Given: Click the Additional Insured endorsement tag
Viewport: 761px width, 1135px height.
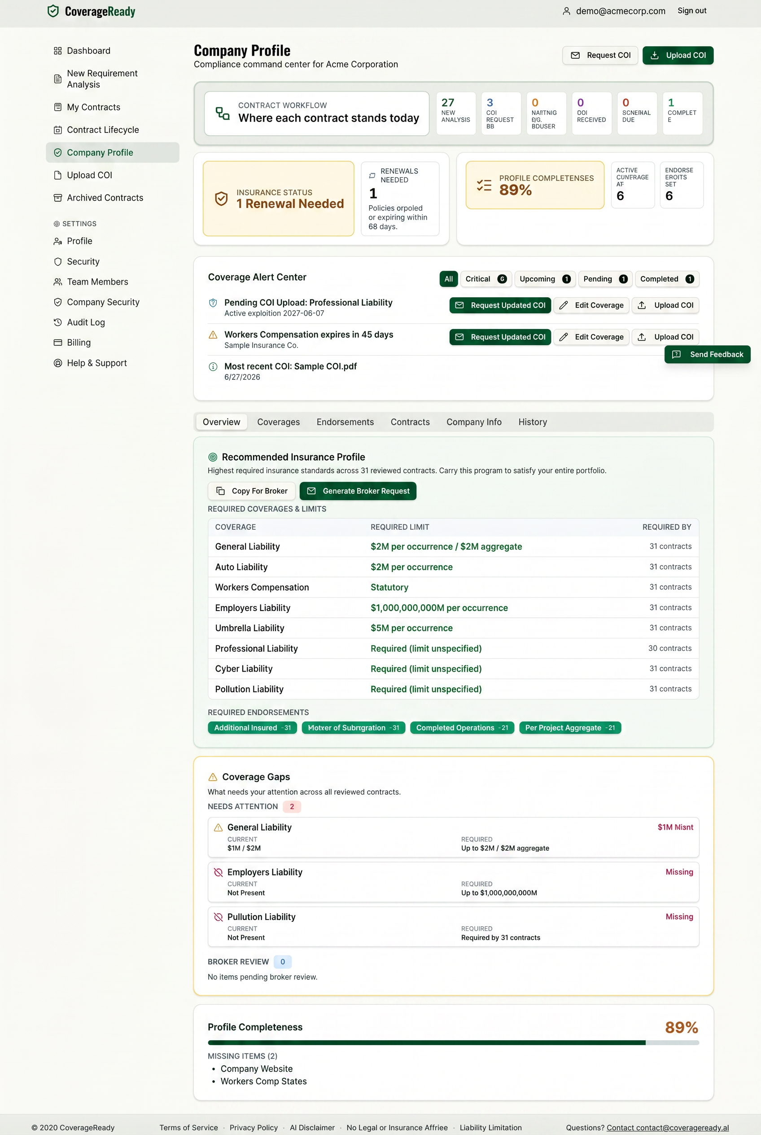Looking at the screenshot, I should point(252,728).
